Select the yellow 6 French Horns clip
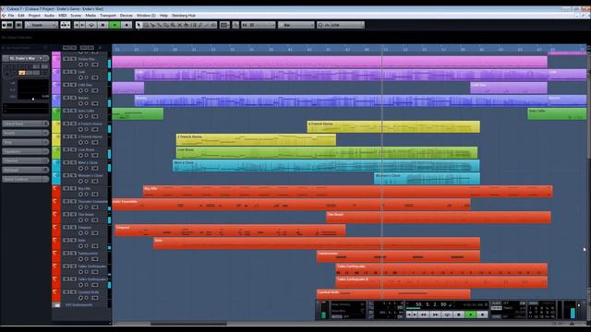This screenshot has height=332, width=591. tap(393, 127)
